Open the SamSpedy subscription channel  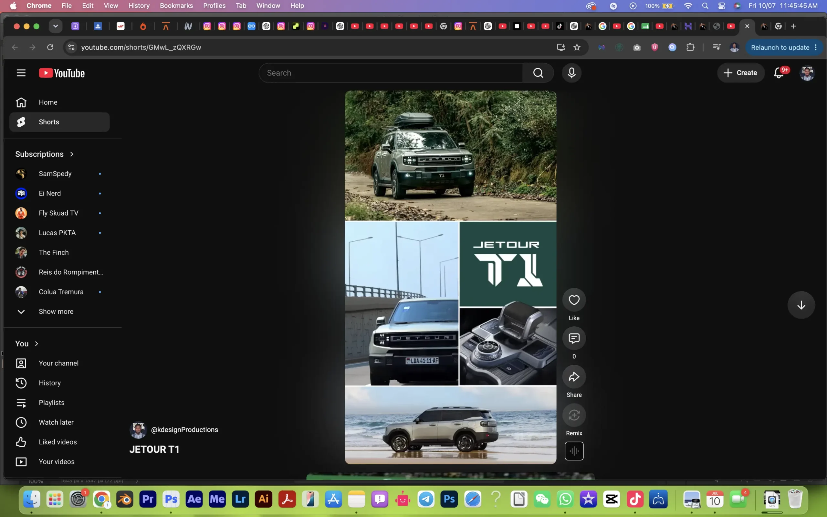click(x=59, y=174)
